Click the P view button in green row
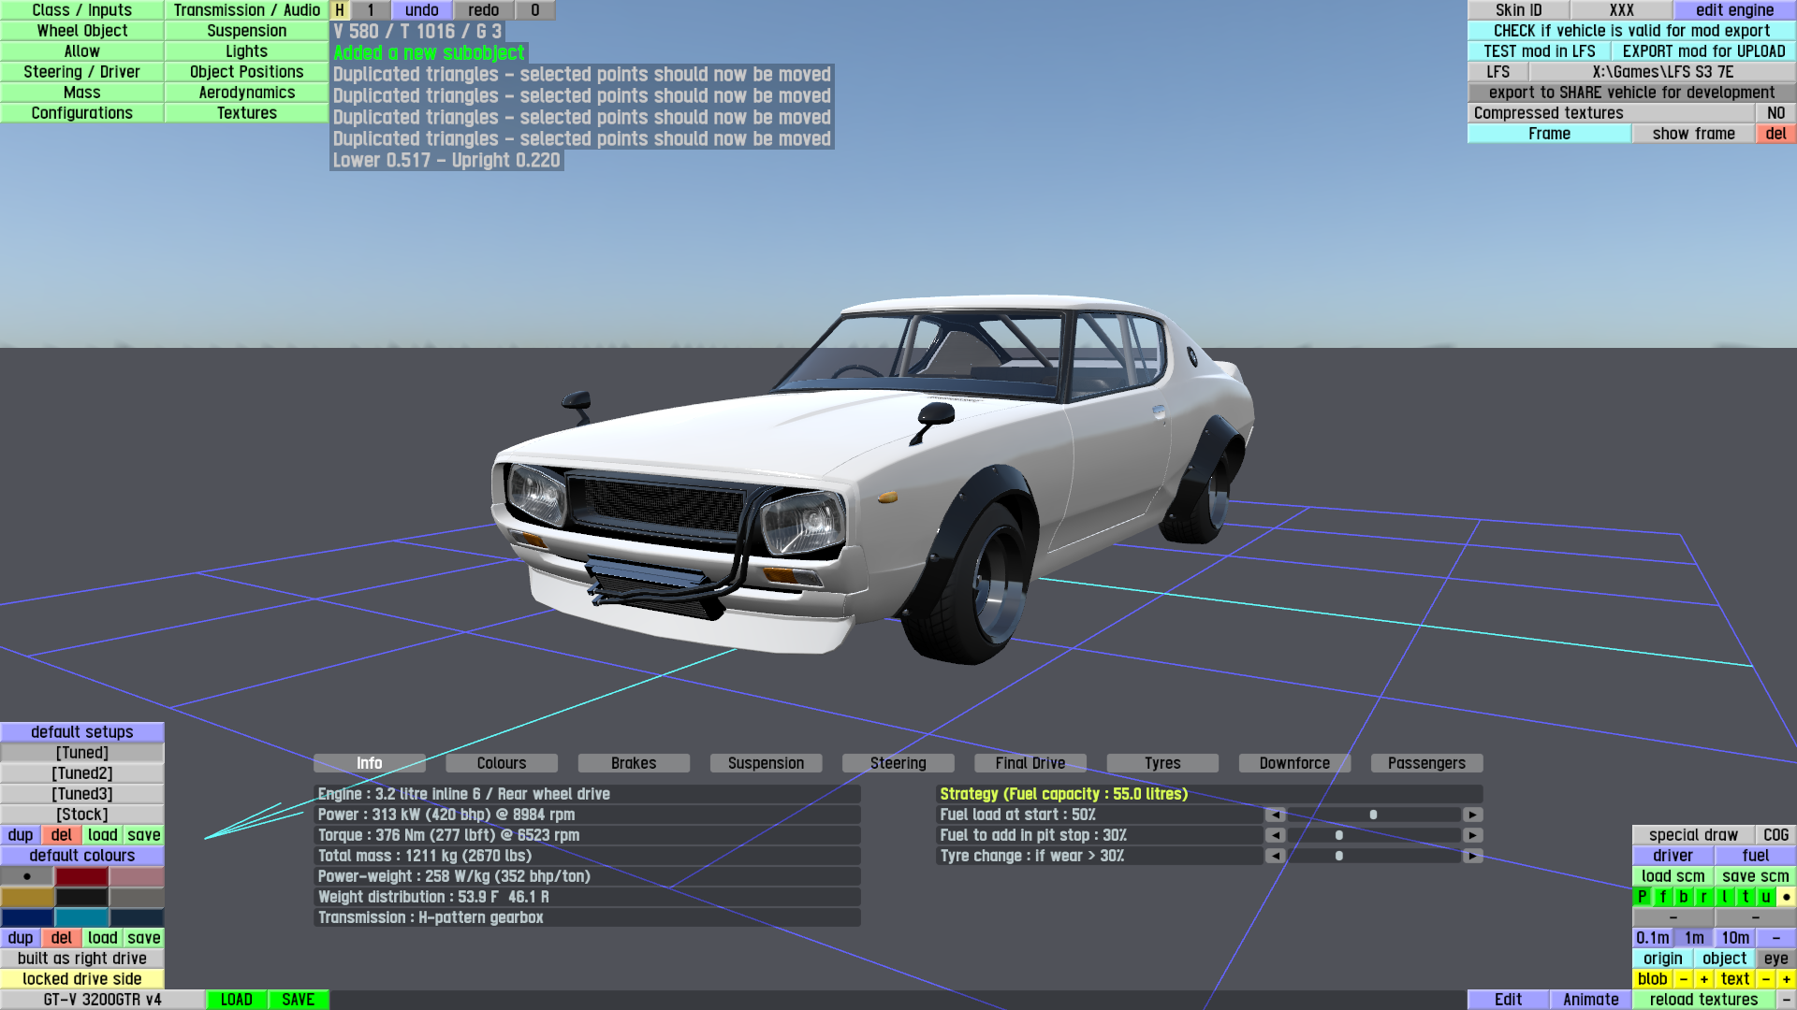 pos(1642,897)
